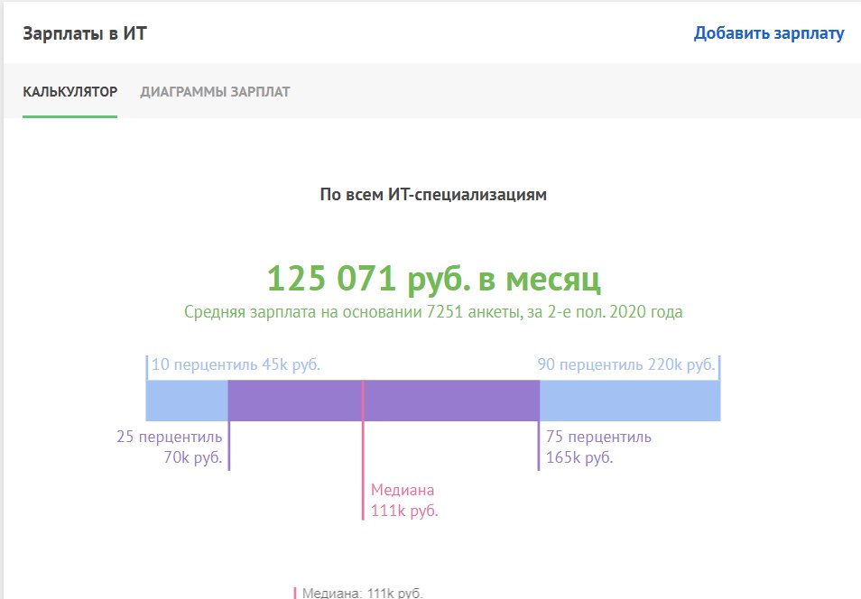Viewport: 861px width, 599px height.
Task: Click the bottom grey Медиана: 111k руб. caption
Action: (363, 593)
